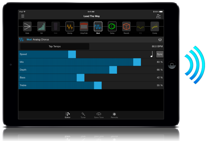Image resolution: width=208 pixels, height=141 pixels.
Task: Click the 55 % Treble value
Action: [160, 85]
